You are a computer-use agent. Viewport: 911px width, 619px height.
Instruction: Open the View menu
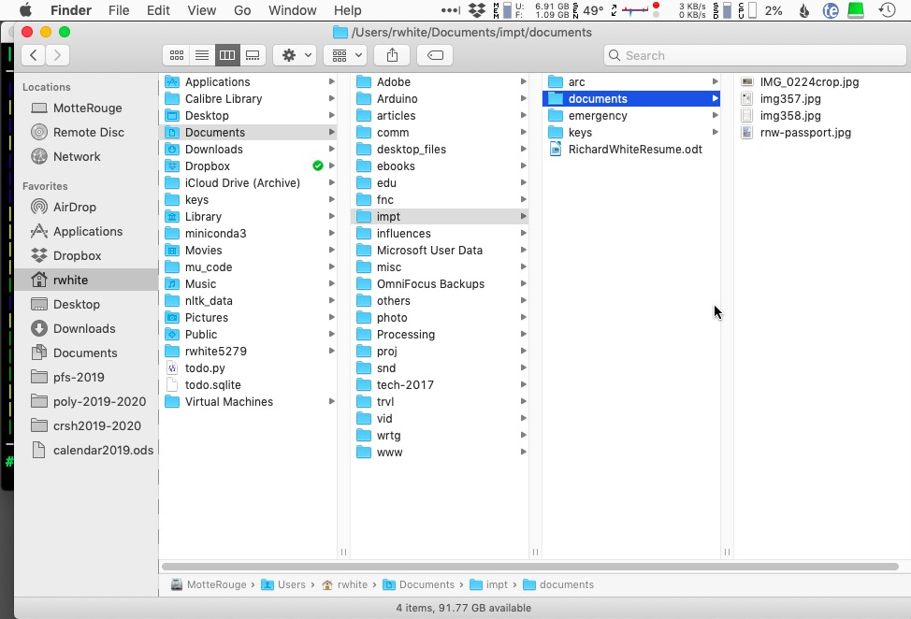pyautogui.click(x=201, y=10)
